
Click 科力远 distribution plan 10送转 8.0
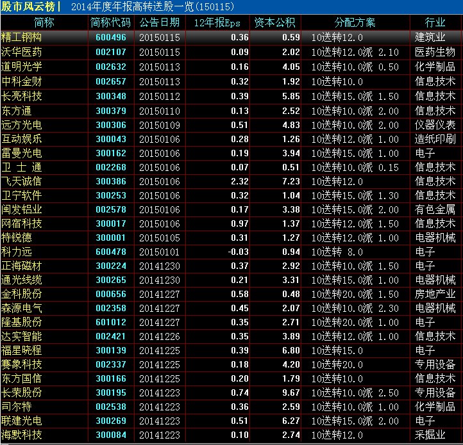pos(337,252)
